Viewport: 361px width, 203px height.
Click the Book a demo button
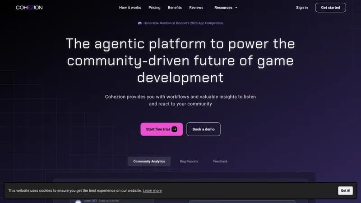204,129
